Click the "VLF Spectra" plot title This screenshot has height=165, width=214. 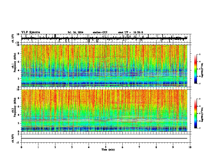pos(31,32)
